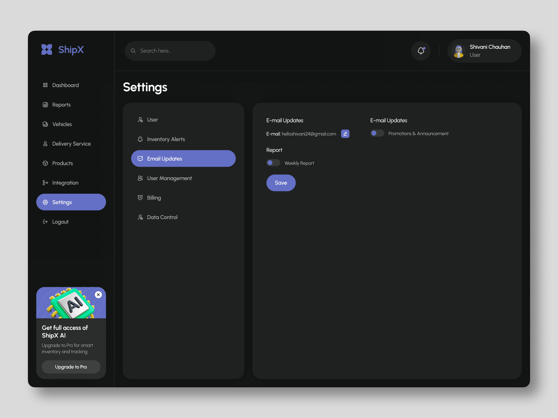The image size is (558, 418).
Task: Click the Search here input field
Action: click(170, 51)
